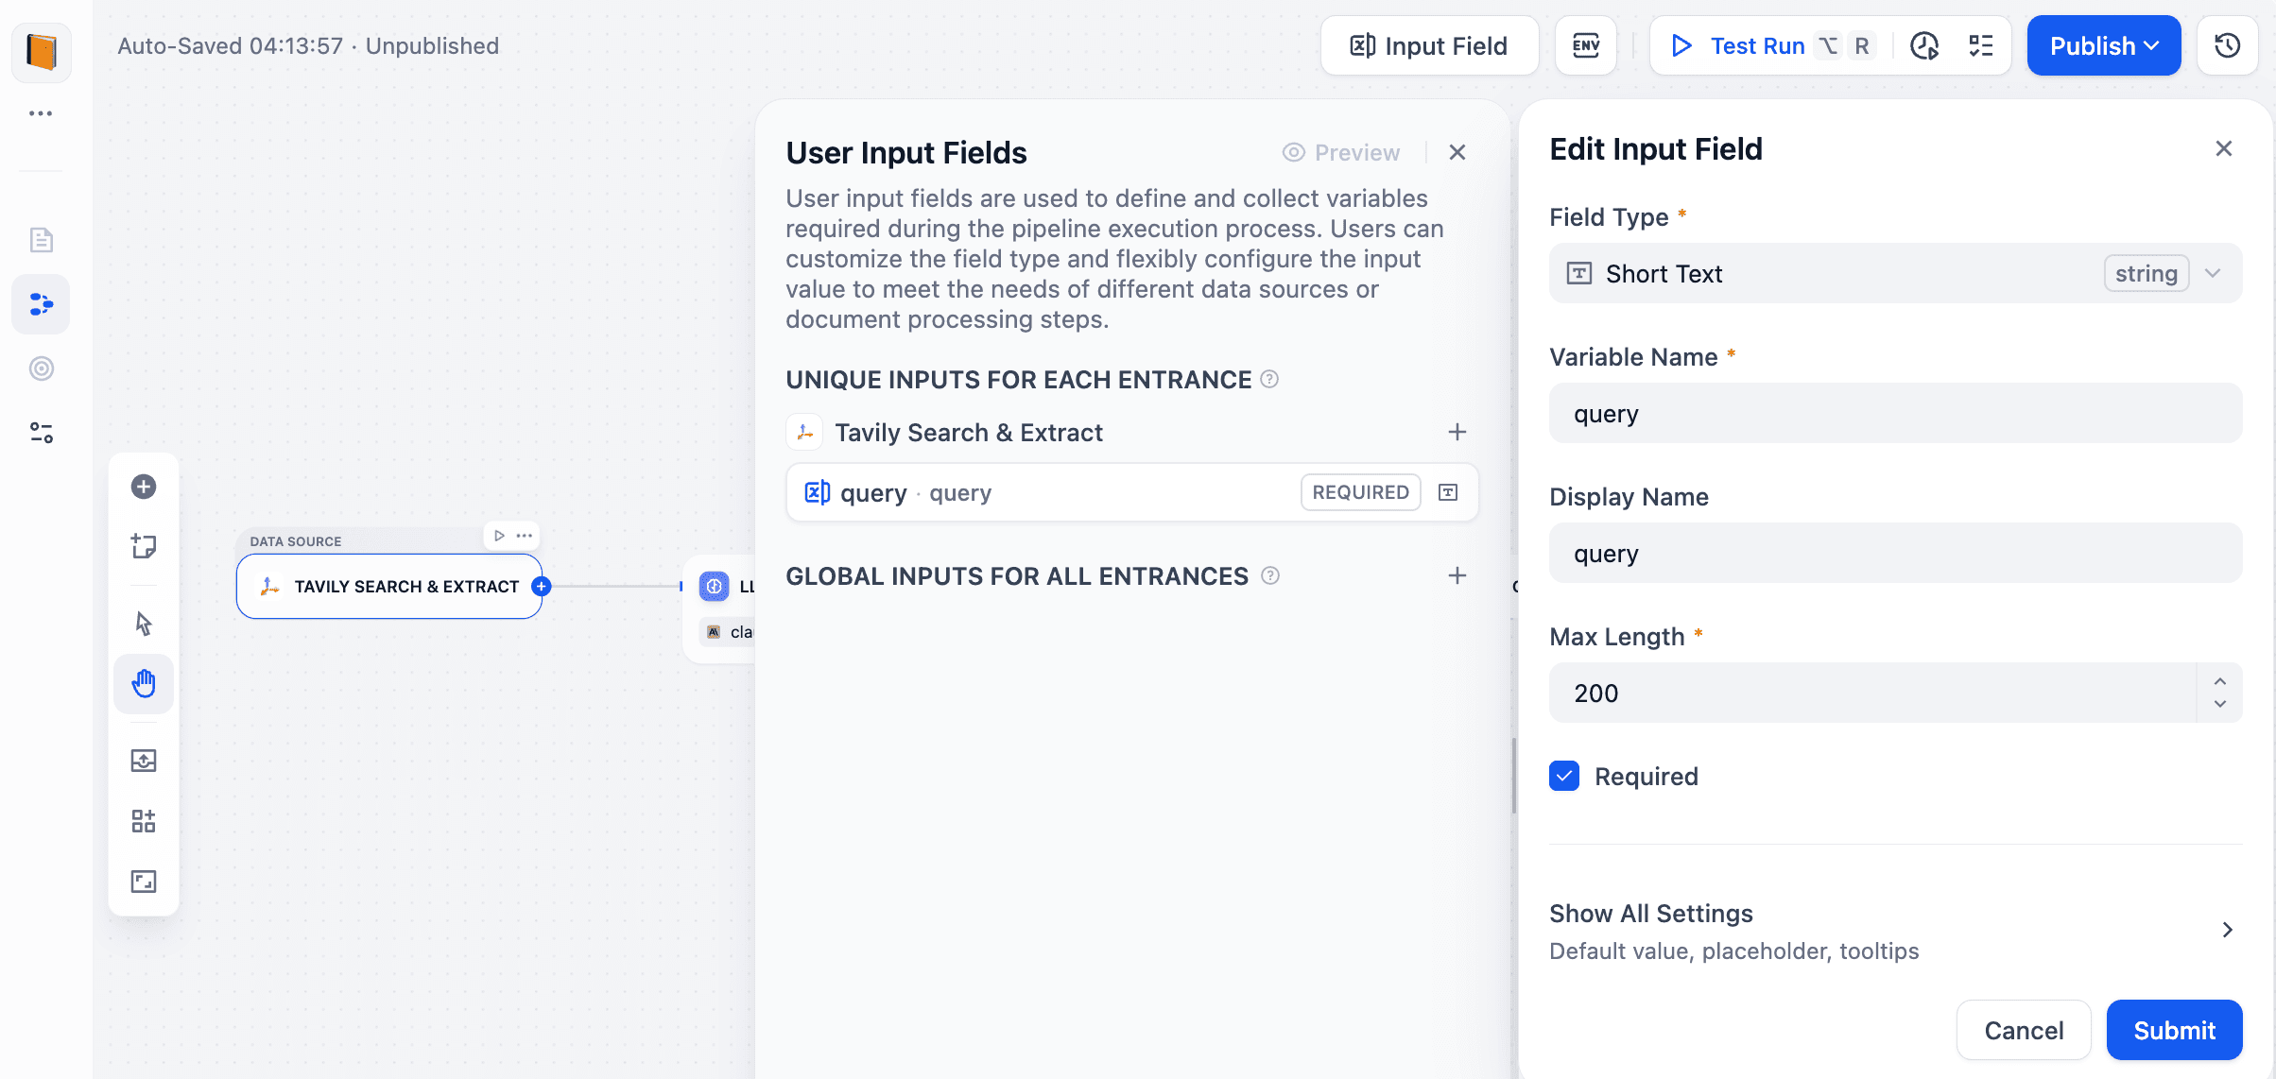The width and height of the screenshot is (2276, 1079).
Task: Select the hand pan tool
Action: tap(144, 683)
